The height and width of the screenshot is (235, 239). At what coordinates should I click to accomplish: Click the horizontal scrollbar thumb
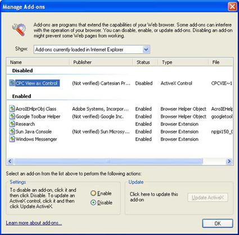click(109, 161)
